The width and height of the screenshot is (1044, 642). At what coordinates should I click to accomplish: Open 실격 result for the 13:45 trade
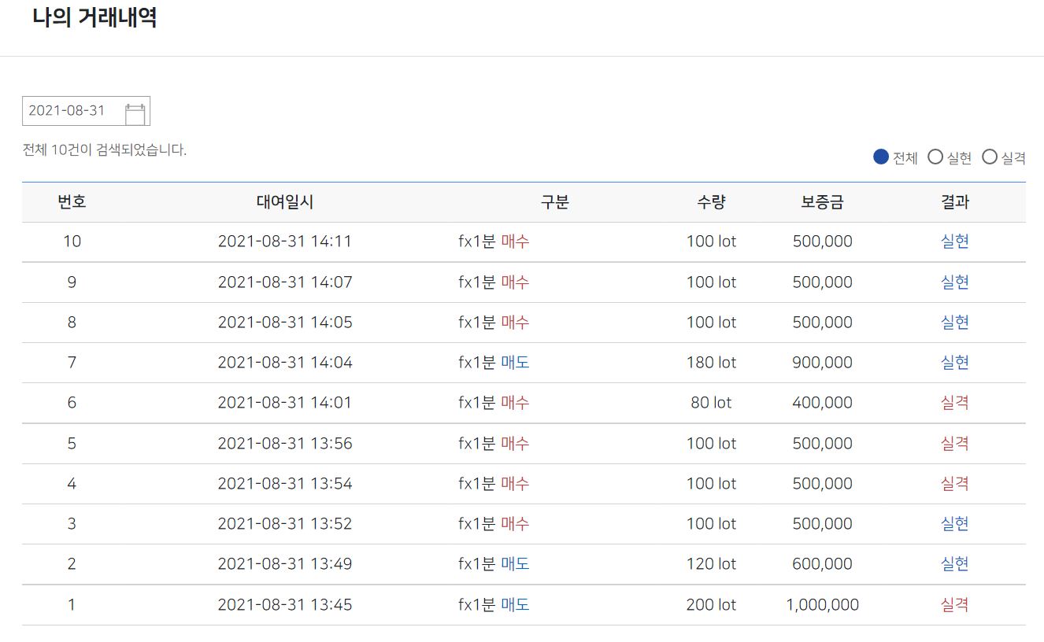(955, 604)
